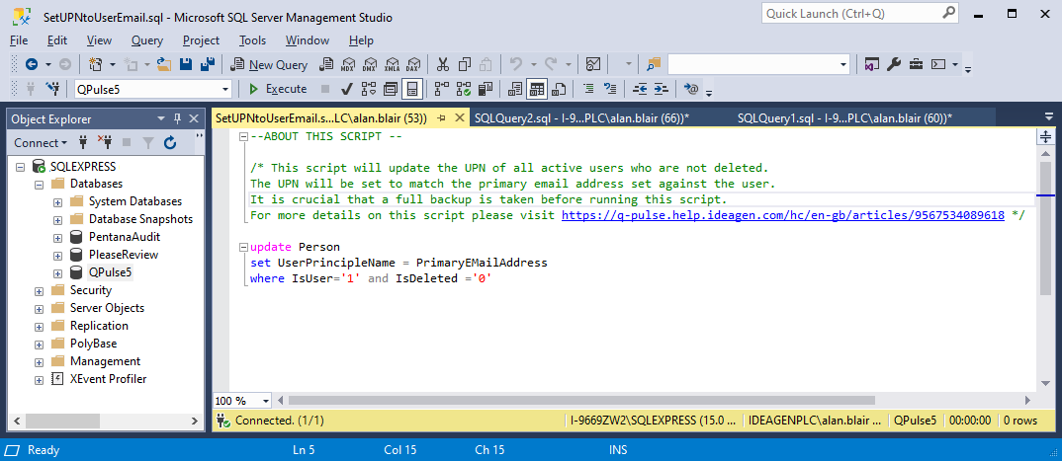This screenshot has width=1062, height=461.
Task: Expand the QPulse5 database node
Action: (57, 273)
